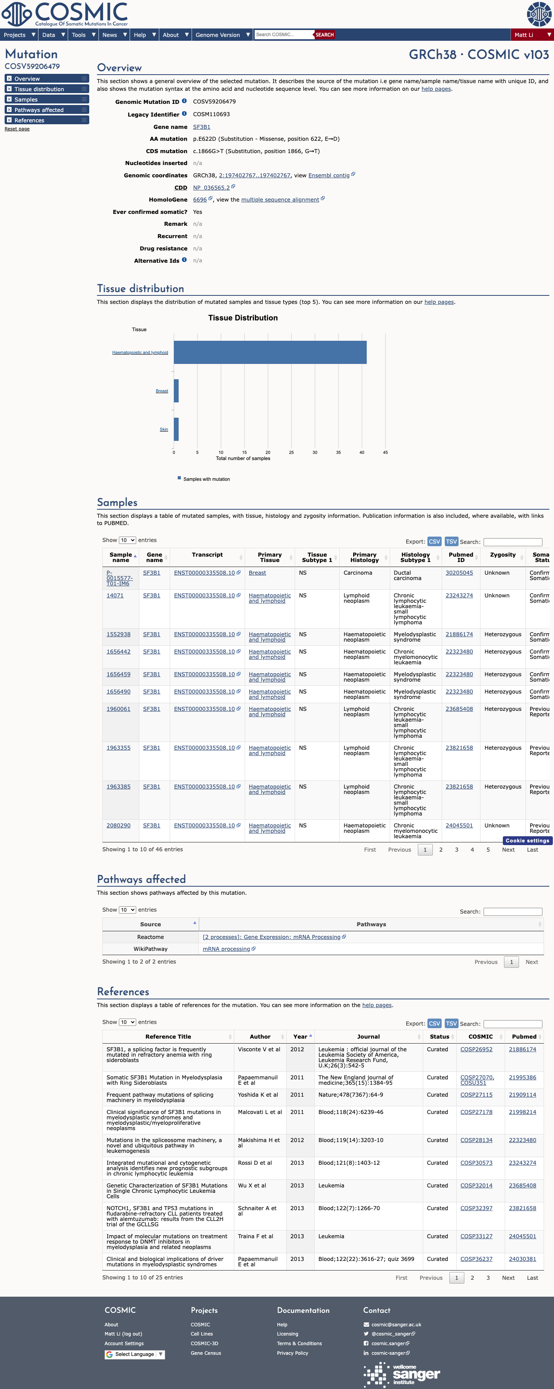Click external icon after mRNA processing link

click(254, 949)
